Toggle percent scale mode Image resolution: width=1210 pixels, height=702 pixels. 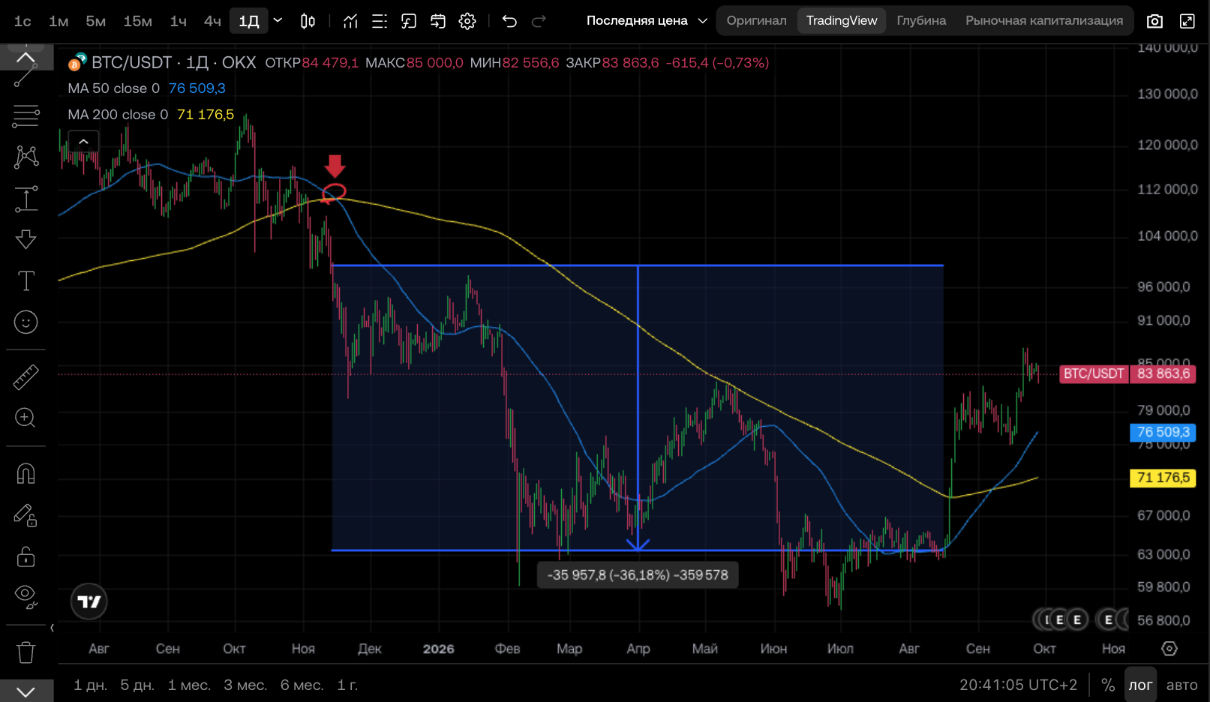pyautogui.click(x=1108, y=685)
